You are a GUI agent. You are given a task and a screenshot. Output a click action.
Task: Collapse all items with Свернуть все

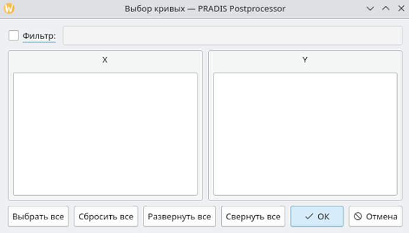[253, 216]
